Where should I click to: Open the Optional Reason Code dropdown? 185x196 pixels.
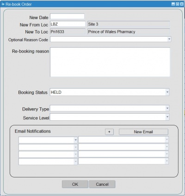[x=169, y=39]
